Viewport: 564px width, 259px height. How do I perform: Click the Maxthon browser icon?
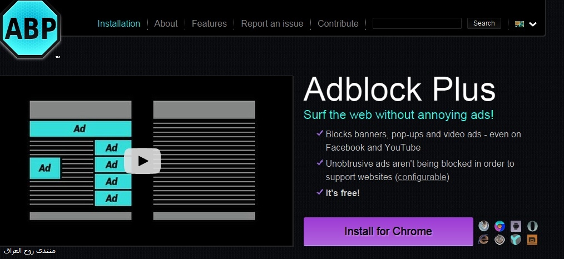[x=532, y=240]
